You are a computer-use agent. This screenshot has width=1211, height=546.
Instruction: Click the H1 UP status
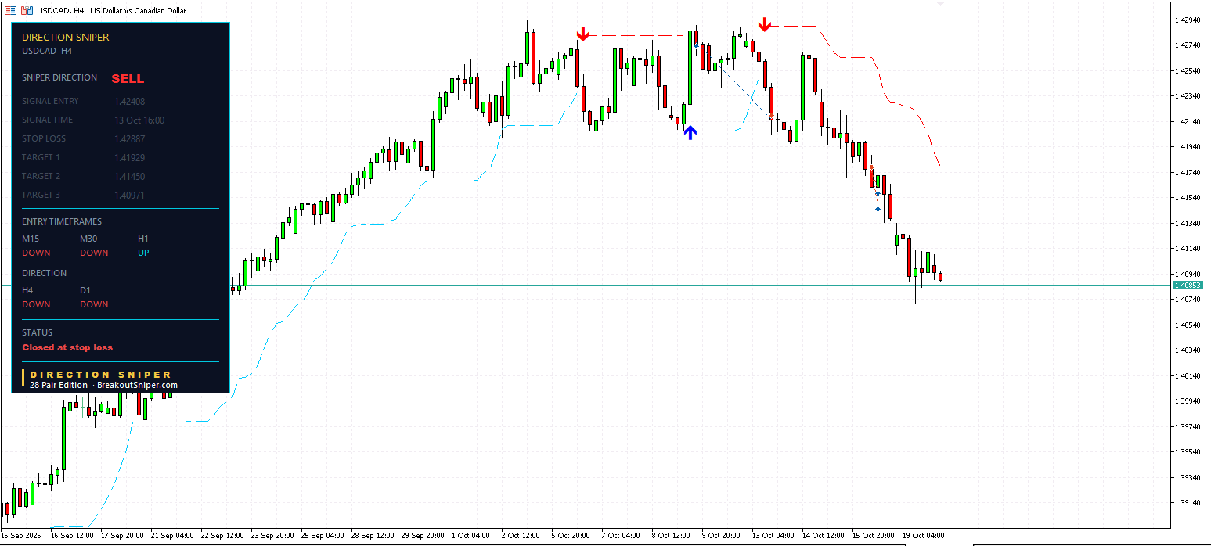pyautogui.click(x=143, y=253)
